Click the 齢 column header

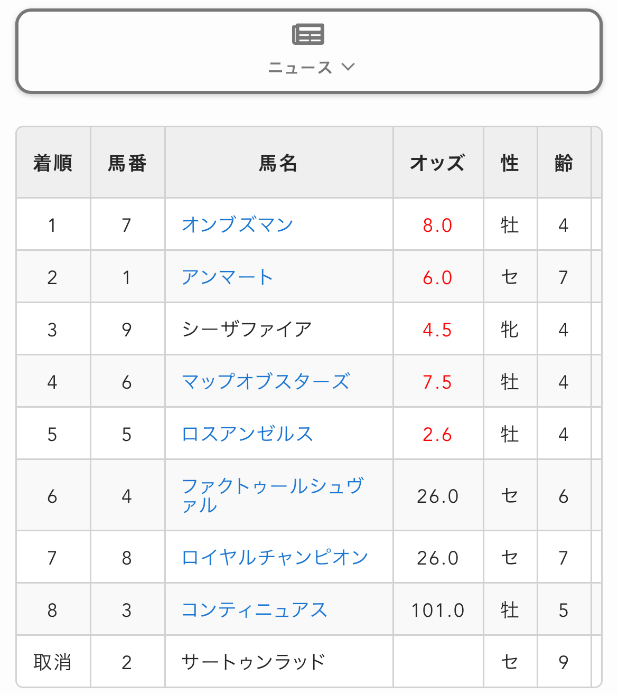pyautogui.click(x=564, y=163)
